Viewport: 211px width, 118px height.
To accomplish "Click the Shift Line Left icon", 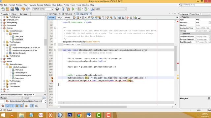I will coord(119,17).
